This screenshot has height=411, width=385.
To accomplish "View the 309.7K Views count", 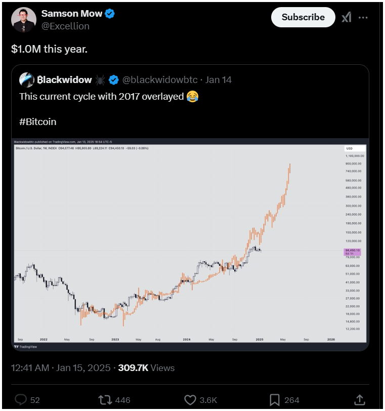I will [x=146, y=368].
